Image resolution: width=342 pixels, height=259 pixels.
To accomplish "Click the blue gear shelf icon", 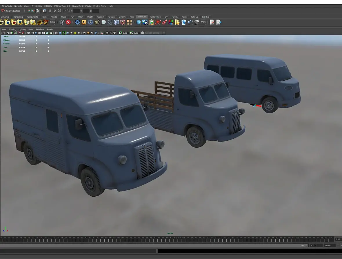I will 77,22.
